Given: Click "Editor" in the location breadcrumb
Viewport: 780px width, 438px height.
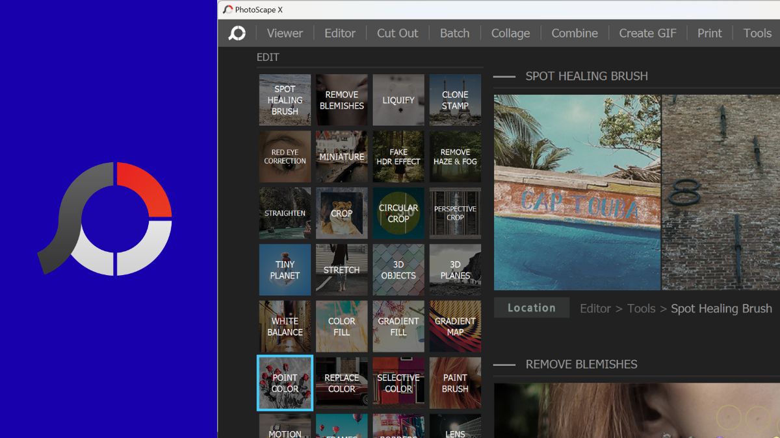Looking at the screenshot, I should [x=595, y=309].
